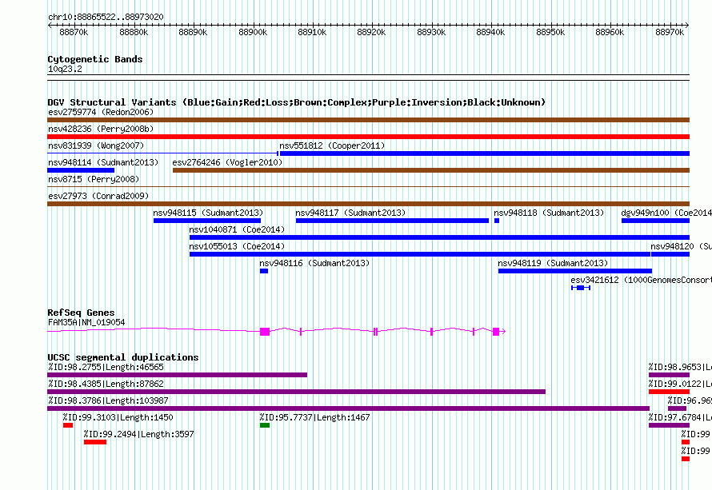Click the 10q23.2 band label

tap(65, 69)
